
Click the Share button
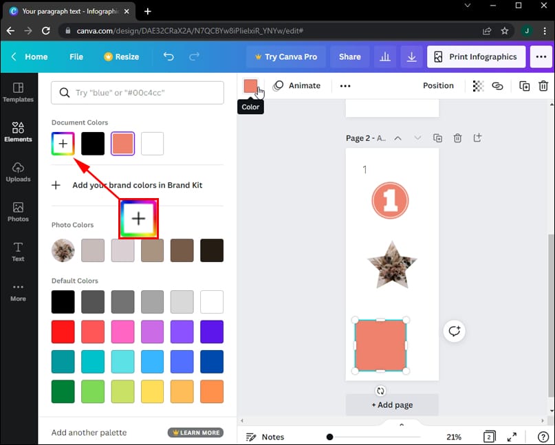pyautogui.click(x=349, y=56)
